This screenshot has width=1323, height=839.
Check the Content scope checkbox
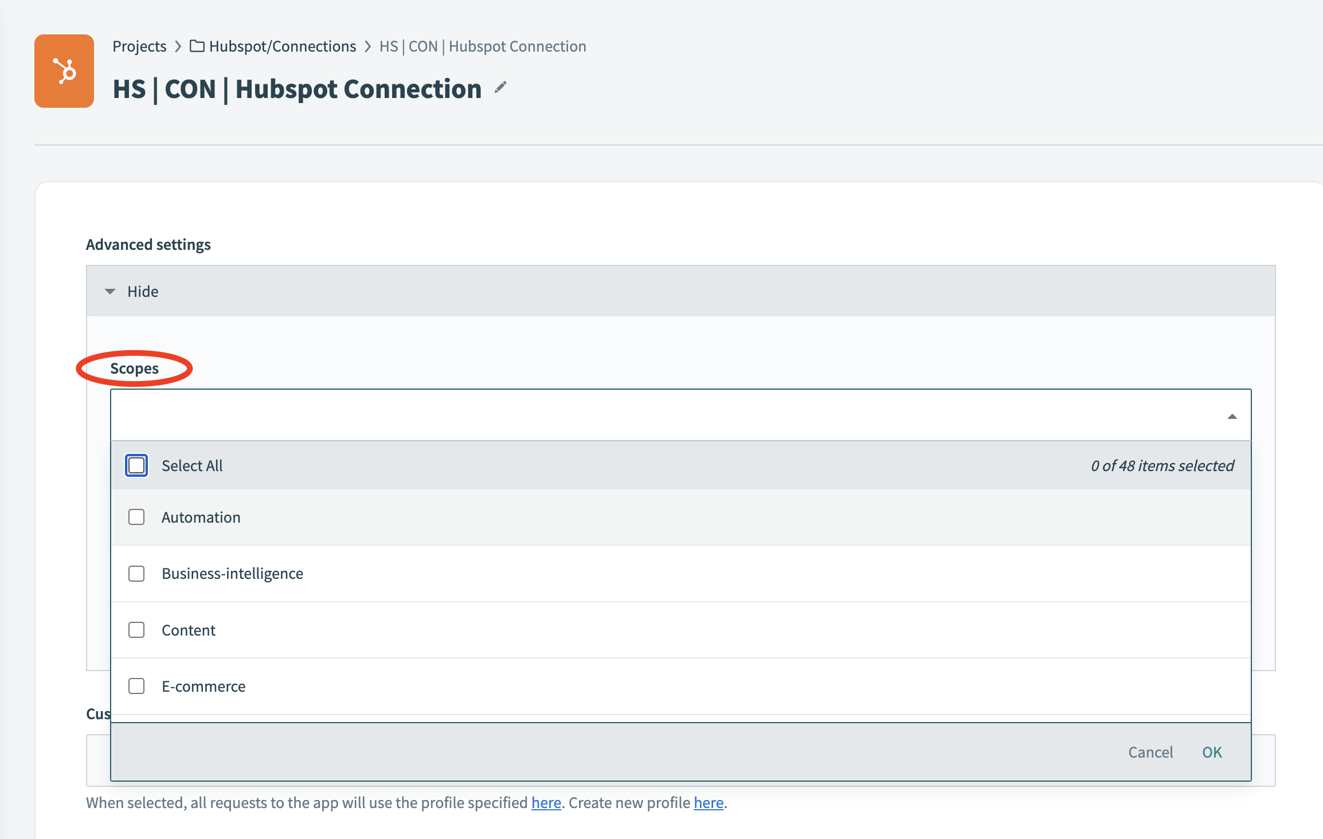pyautogui.click(x=136, y=630)
